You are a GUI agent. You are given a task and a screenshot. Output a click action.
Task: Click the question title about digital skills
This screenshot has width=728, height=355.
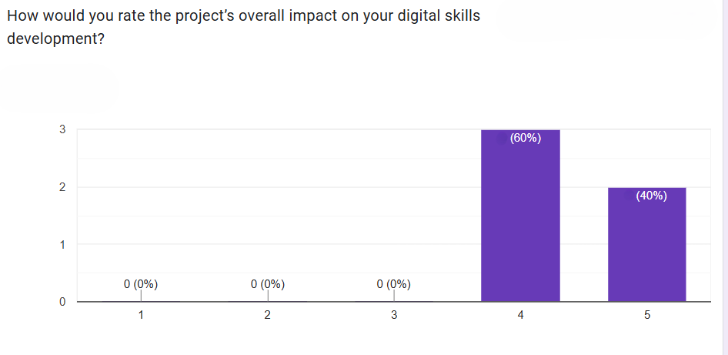(x=243, y=16)
